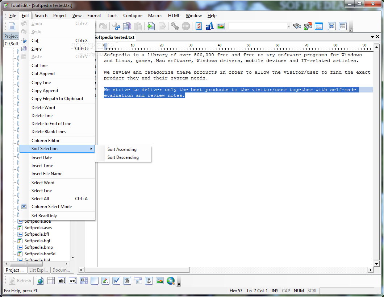384x297 pixels.
Task: Select Copy Filepath to Clipboard entry
Action: click(x=57, y=99)
